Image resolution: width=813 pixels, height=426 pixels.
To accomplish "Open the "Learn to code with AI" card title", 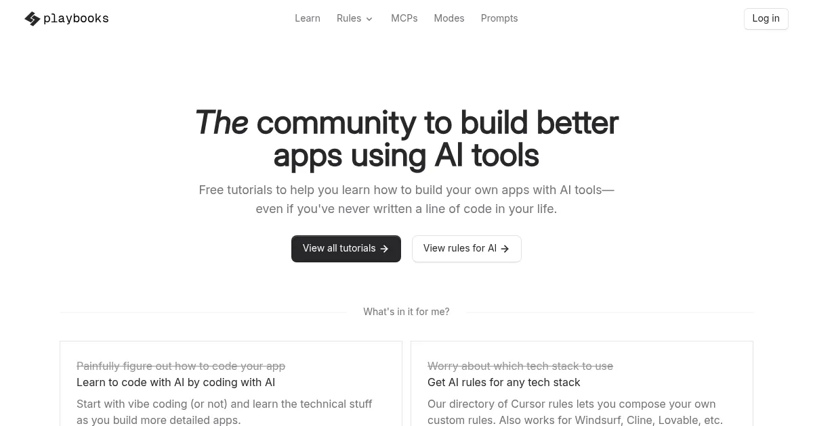I will pyautogui.click(x=175, y=383).
